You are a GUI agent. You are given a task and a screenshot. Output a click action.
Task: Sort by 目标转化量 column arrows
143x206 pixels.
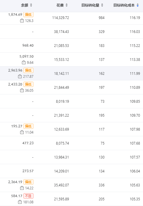(102, 5)
